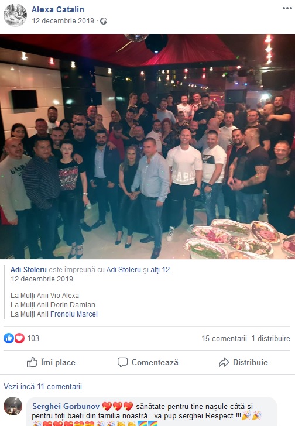Open Serghei Gorbunov commenter name link
The height and width of the screenshot is (426, 295).
pos(66,406)
